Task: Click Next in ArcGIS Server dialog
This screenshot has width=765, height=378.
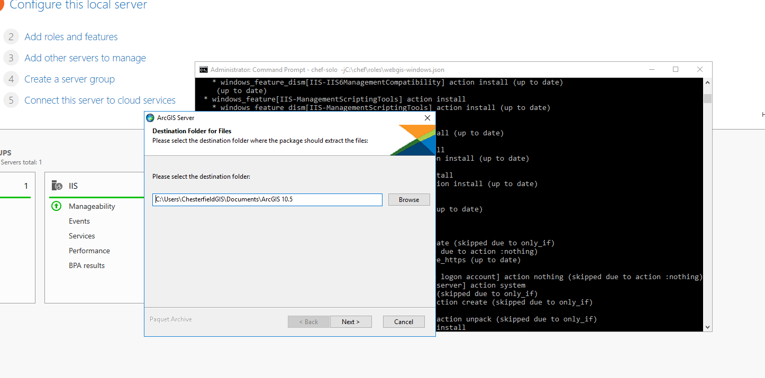Action: click(x=351, y=321)
